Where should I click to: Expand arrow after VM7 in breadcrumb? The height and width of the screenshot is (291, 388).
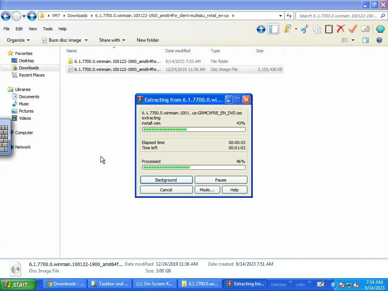(x=64, y=16)
